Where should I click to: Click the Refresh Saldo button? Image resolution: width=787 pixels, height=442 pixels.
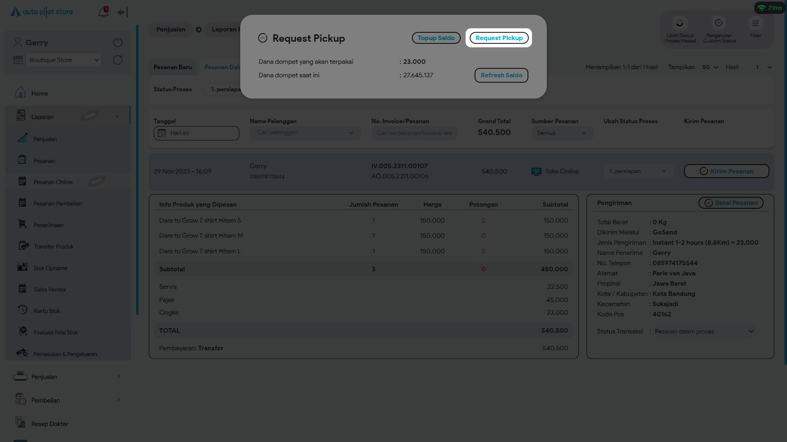tap(501, 75)
